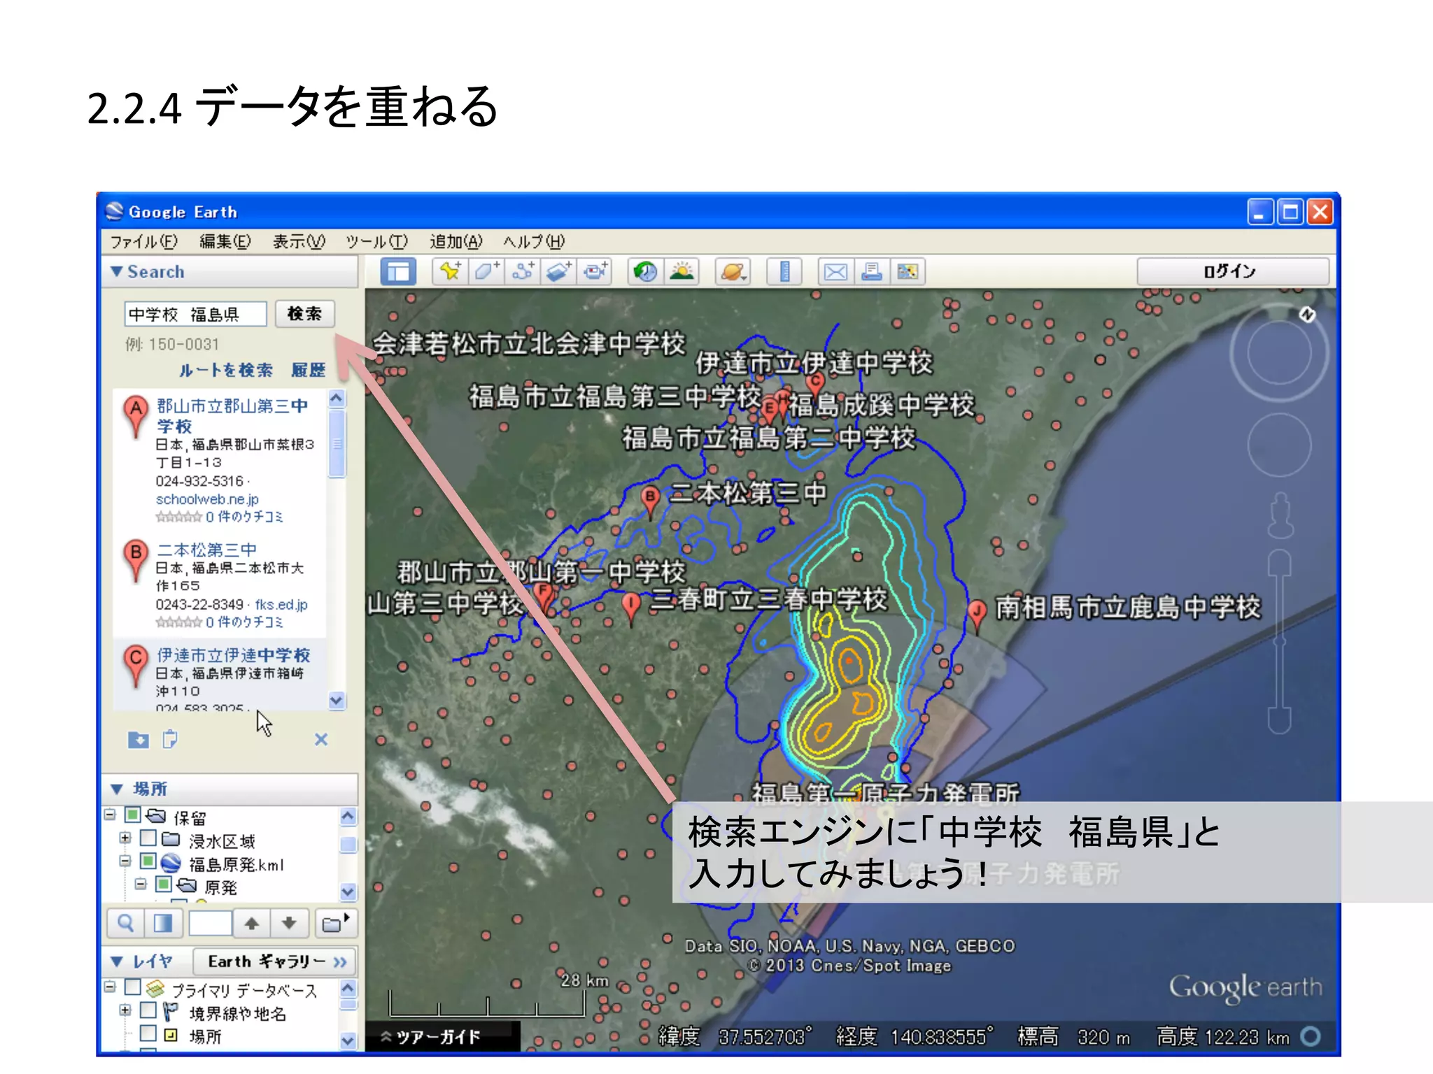Click the Street View pegman icon
Screen dimensions: 1433x1074
tap(1280, 515)
